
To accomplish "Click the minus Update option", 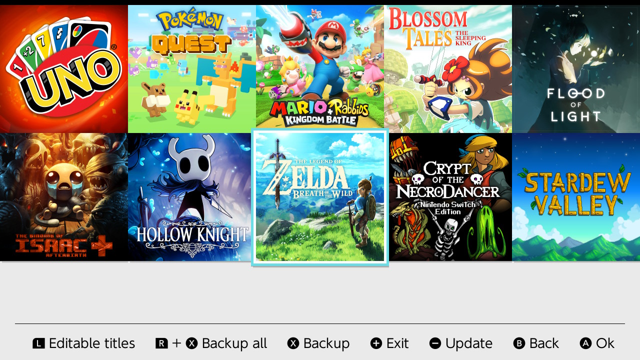I will click(x=461, y=343).
